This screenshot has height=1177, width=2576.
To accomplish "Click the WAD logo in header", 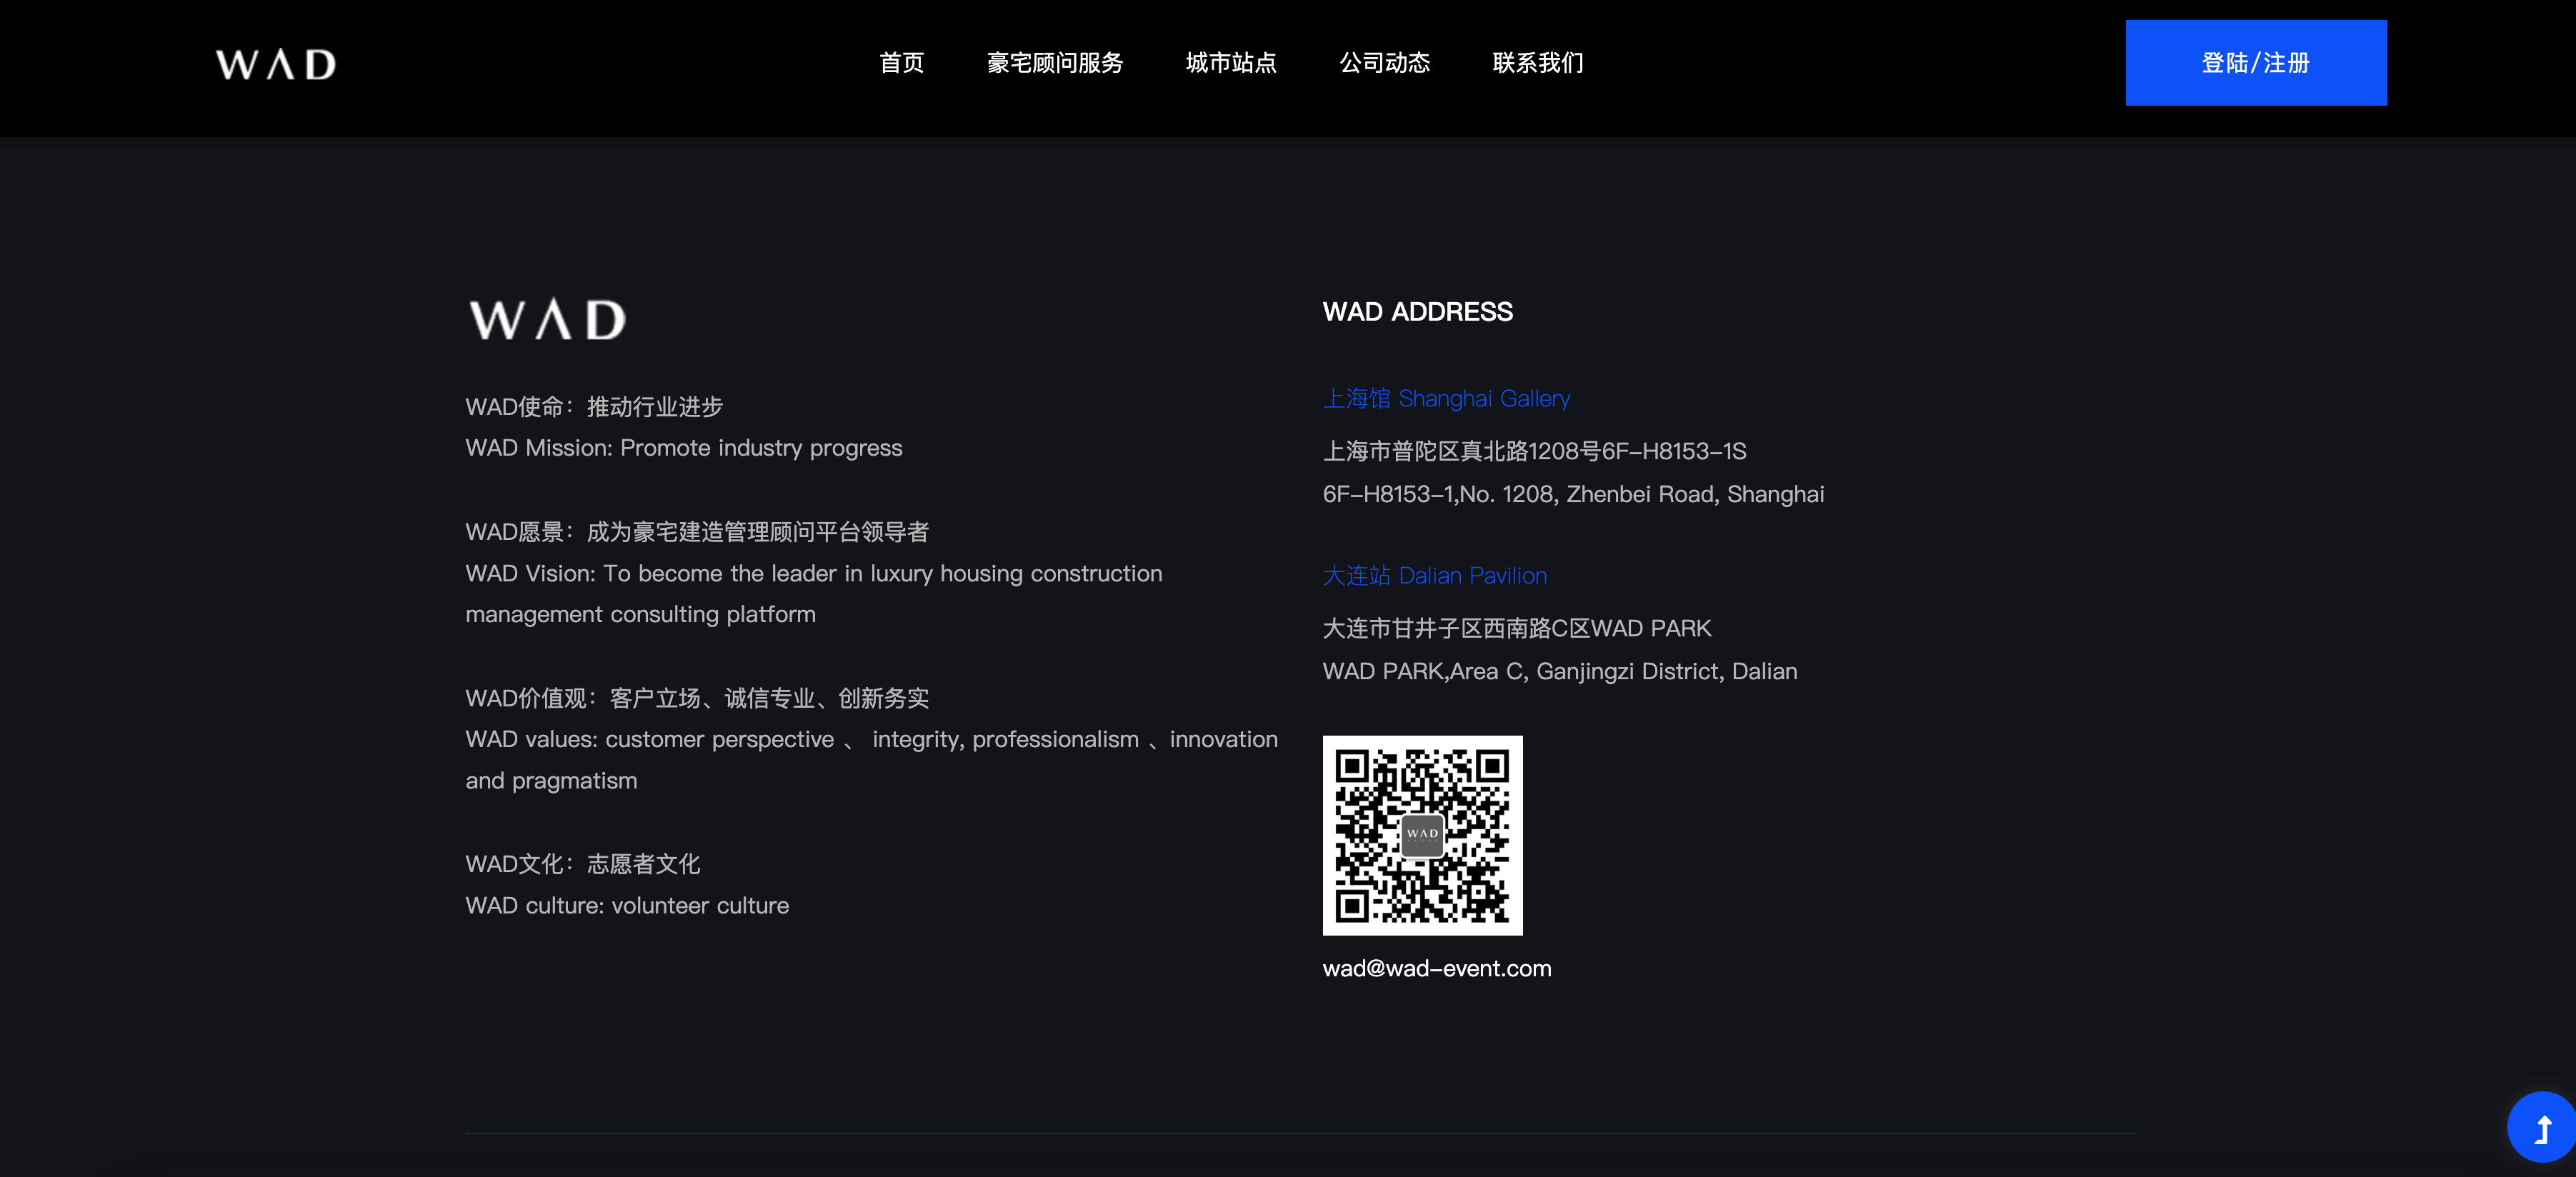I will pos(276,64).
